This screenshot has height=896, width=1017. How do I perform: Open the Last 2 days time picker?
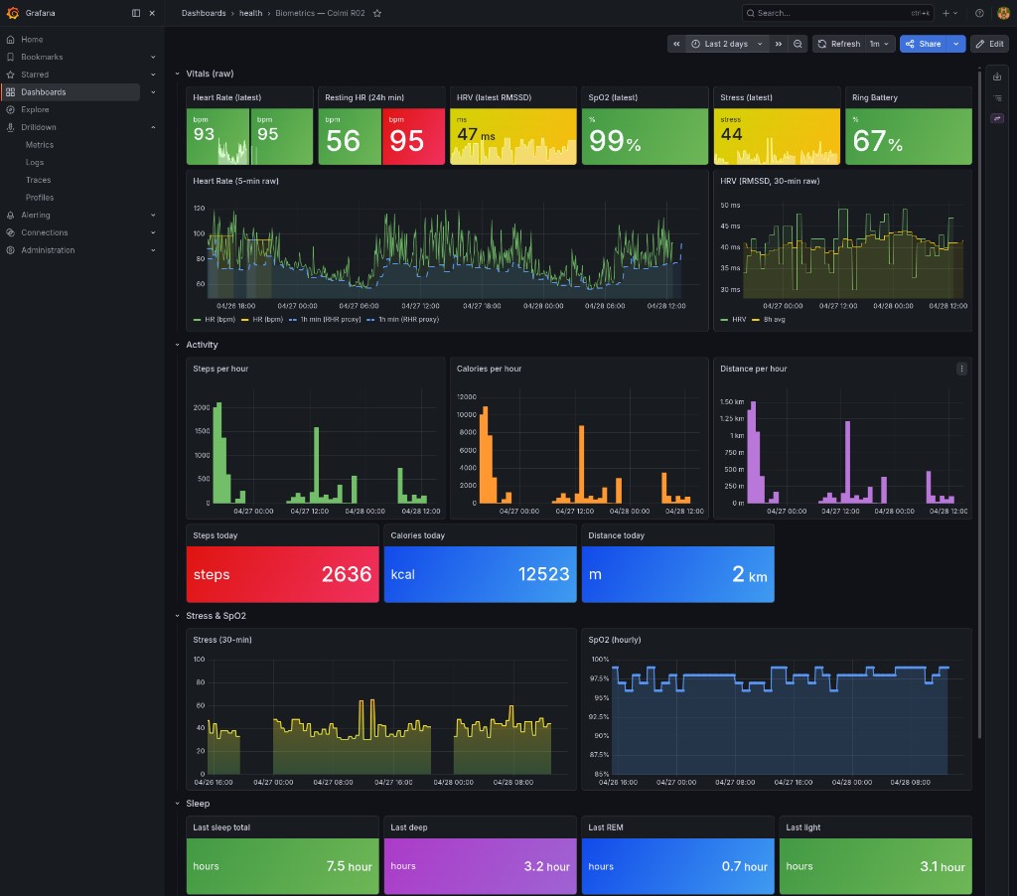[726, 44]
